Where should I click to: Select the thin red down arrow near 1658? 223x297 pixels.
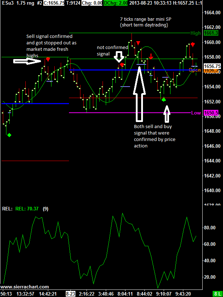[x=151, y=56]
